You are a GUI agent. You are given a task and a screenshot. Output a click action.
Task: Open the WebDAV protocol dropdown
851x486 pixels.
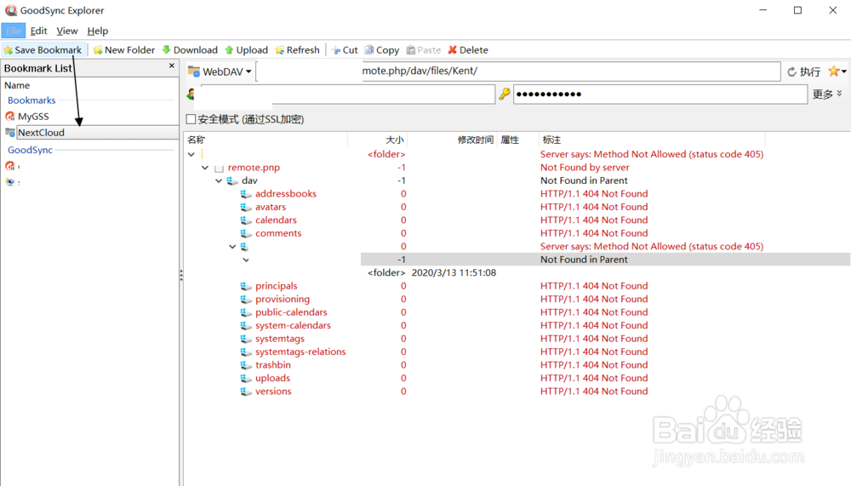[x=220, y=71]
